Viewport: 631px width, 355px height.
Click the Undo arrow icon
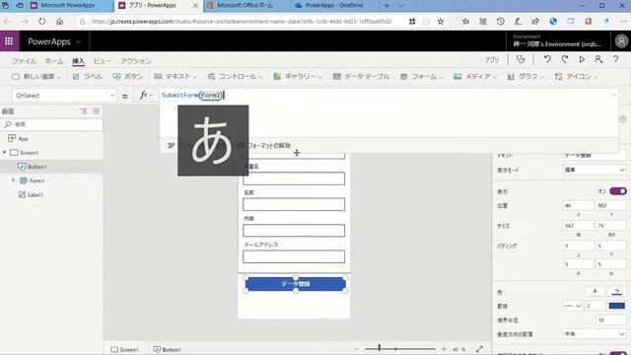tap(547, 59)
